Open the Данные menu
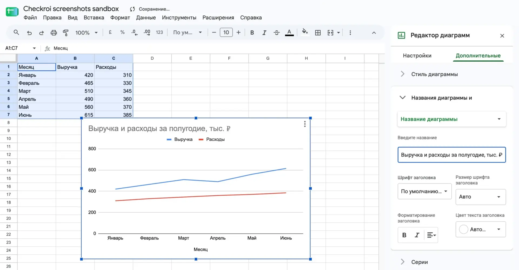Viewport: 519px width, 270px height. coord(146,18)
